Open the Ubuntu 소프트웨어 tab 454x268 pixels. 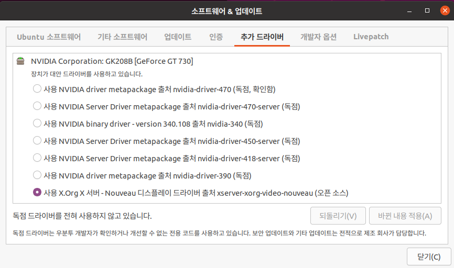coord(49,37)
